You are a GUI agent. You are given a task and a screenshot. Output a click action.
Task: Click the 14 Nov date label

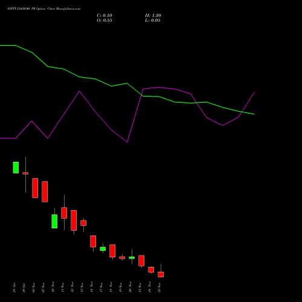(x=92, y=288)
